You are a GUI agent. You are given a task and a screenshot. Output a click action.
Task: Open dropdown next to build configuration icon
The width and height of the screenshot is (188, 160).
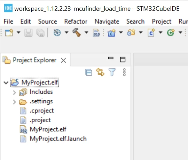(x=66, y=32)
